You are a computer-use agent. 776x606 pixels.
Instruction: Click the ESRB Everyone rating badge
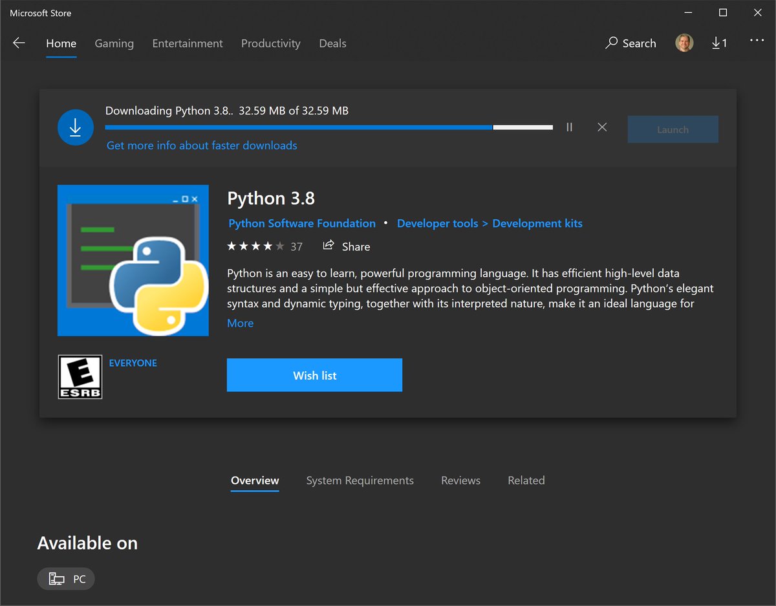point(80,376)
